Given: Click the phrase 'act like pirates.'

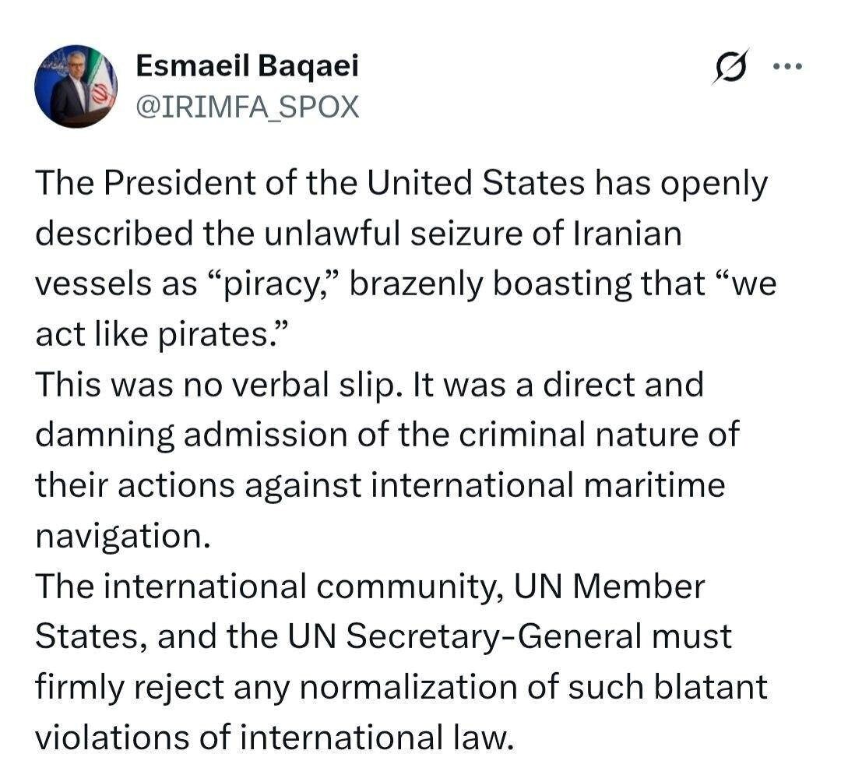Looking at the screenshot, I should click(x=162, y=335).
